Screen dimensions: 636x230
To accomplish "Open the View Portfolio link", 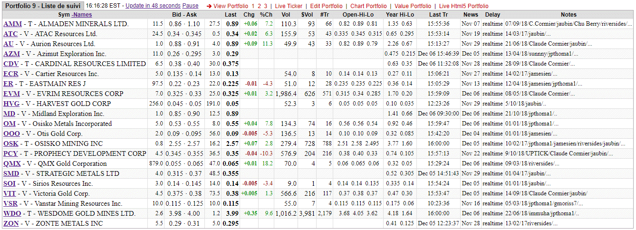I will pyautogui.click(x=231, y=6).
